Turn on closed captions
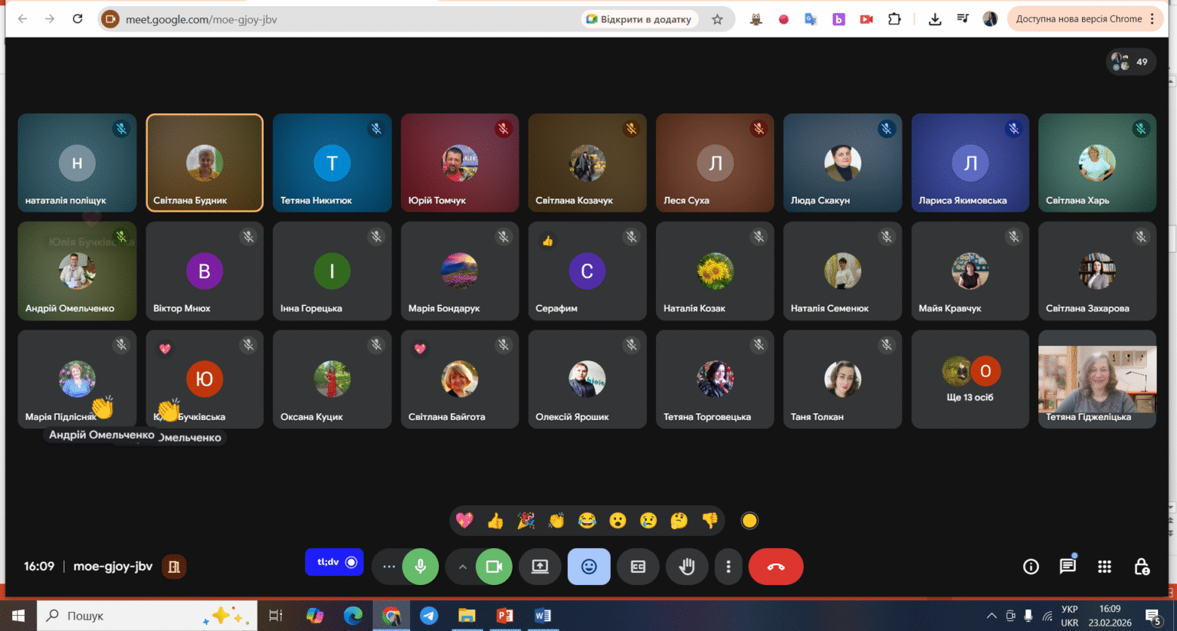The height and width of the screenshot is (631, 1177). [638, 567]
